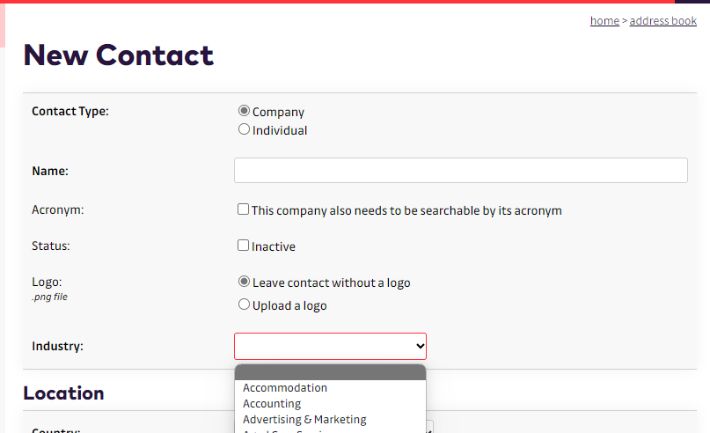Click the Location section heading
710x433 pixels.
(63, 393)
